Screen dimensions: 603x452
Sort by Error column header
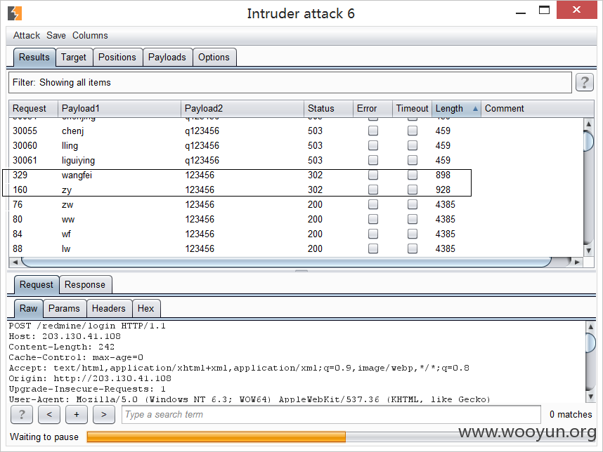pos(372,109)
